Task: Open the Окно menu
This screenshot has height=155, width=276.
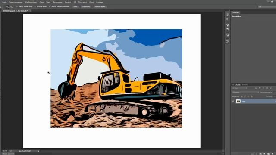Action: 91,2
